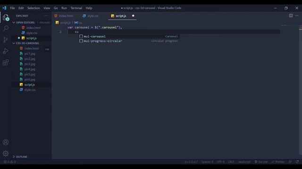Open pic3.jpg in the explorer
The width and height of the screenshot is (302, 169).
pos(30,64)
